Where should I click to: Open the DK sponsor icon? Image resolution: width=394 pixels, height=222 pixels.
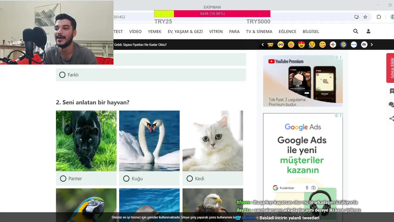tap(364, 45)
